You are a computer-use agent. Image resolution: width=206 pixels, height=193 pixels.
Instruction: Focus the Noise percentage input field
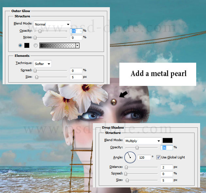tap(76, 38)
